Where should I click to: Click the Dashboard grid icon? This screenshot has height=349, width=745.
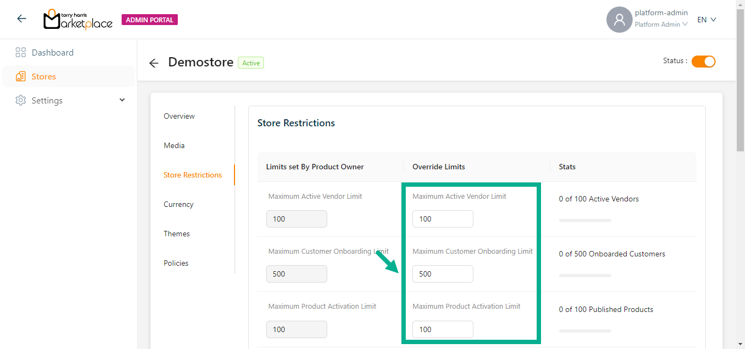tap(21, 53)
